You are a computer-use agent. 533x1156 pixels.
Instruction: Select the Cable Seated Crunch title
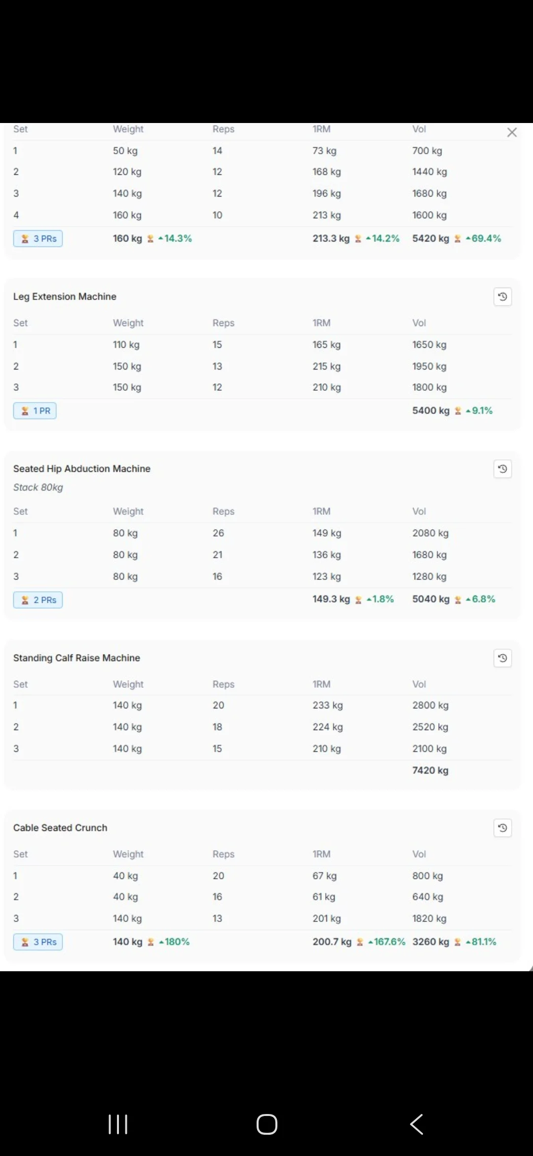60,827
